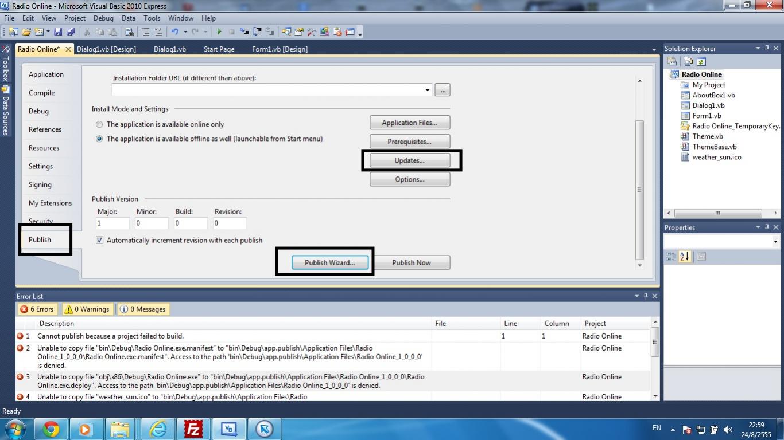Click the Open File toolbar icon
This screenshot has width=784, height=440.
click(26, 32)
